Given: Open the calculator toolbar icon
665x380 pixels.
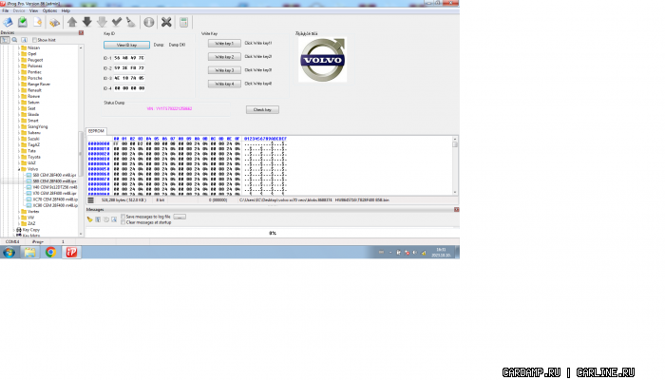Looking at the screenshot, I should pyautogui.click(x=183, y=22).
